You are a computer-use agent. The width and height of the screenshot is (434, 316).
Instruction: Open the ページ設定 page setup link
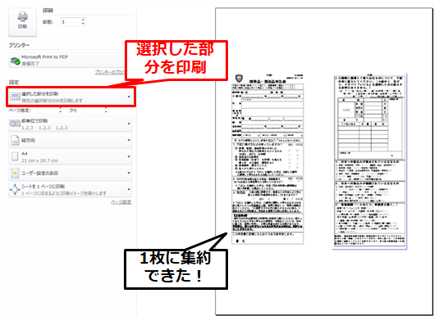coord(121,202)
